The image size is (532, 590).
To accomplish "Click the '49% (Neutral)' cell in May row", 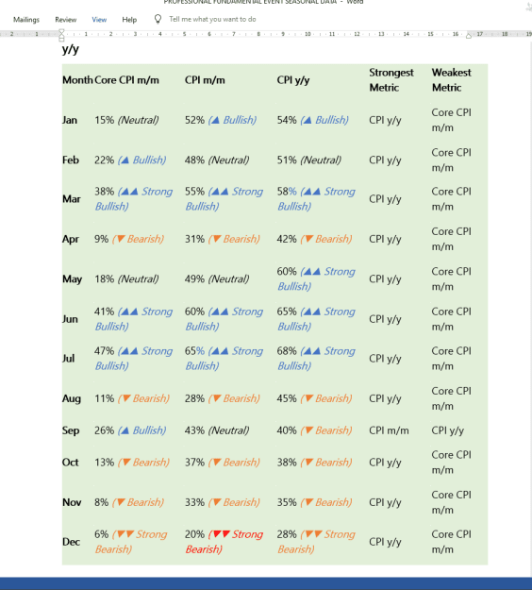I will [x=217, y=279].
